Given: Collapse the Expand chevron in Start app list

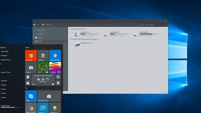Looking at the screenshot, I should 1,64.
